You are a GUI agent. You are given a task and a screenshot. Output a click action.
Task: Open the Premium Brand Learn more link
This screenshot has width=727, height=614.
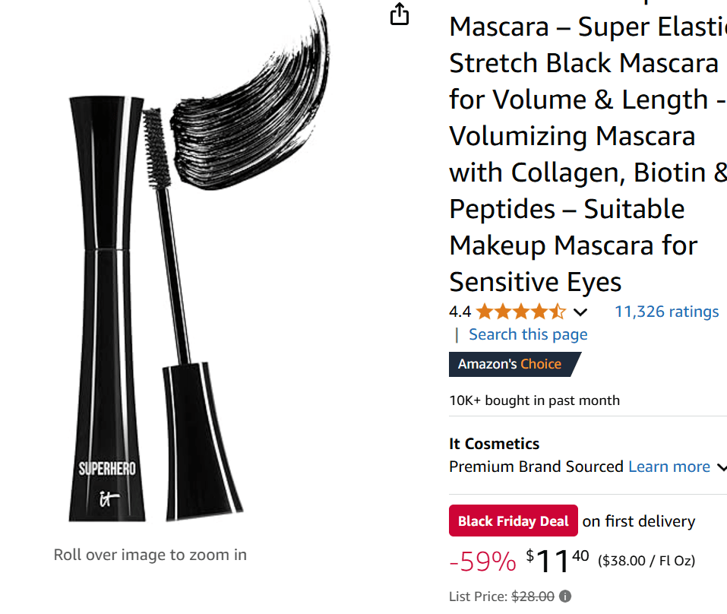pos(669,467)
